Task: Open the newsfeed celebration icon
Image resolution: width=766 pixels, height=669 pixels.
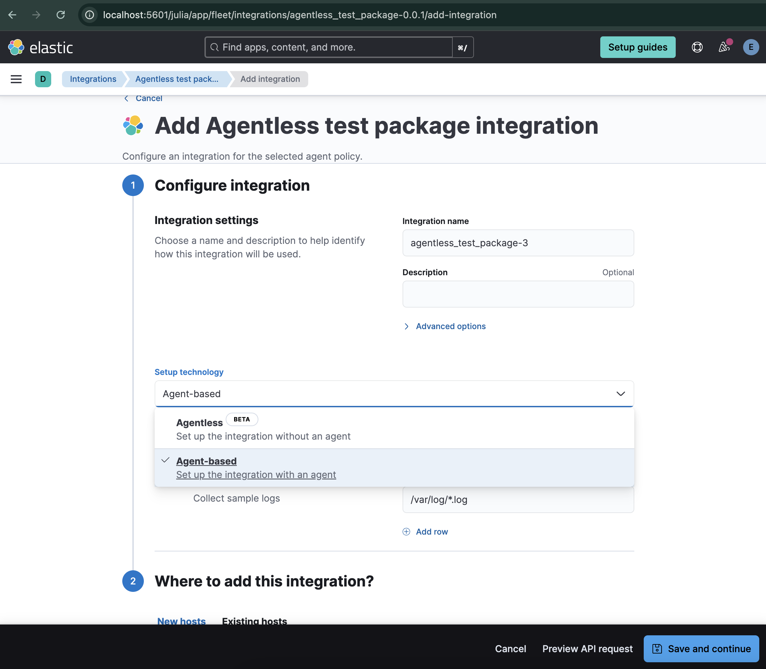Action: [x=724, y=47]
